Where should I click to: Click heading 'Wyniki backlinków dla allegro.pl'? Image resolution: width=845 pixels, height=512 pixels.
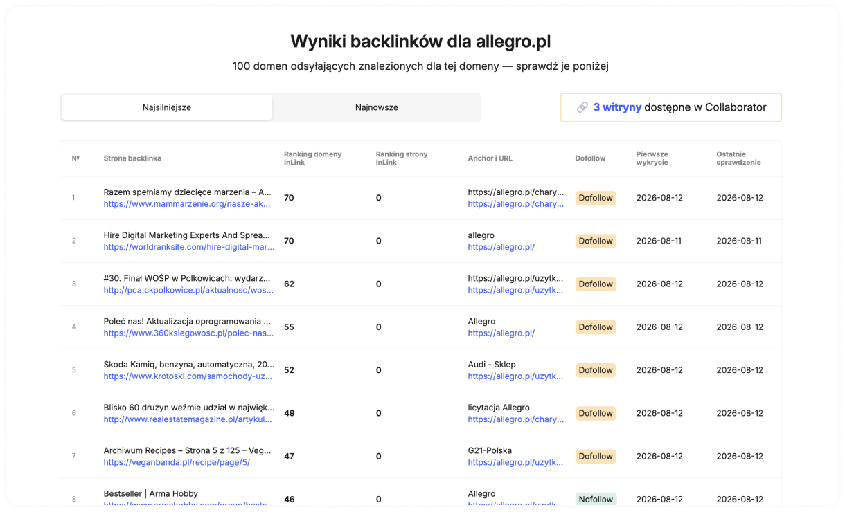[x=420, y=42]
